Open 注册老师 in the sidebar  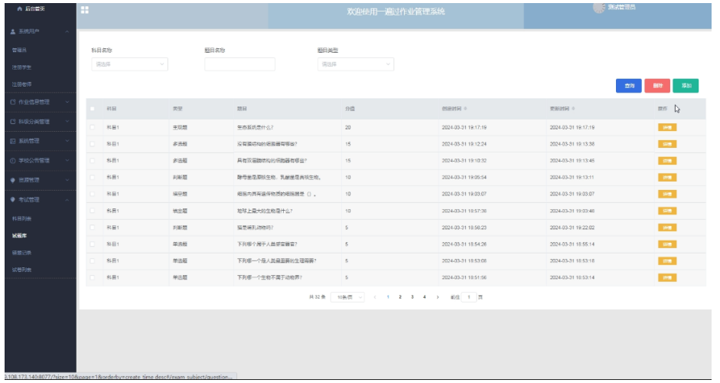click(21, 84)
